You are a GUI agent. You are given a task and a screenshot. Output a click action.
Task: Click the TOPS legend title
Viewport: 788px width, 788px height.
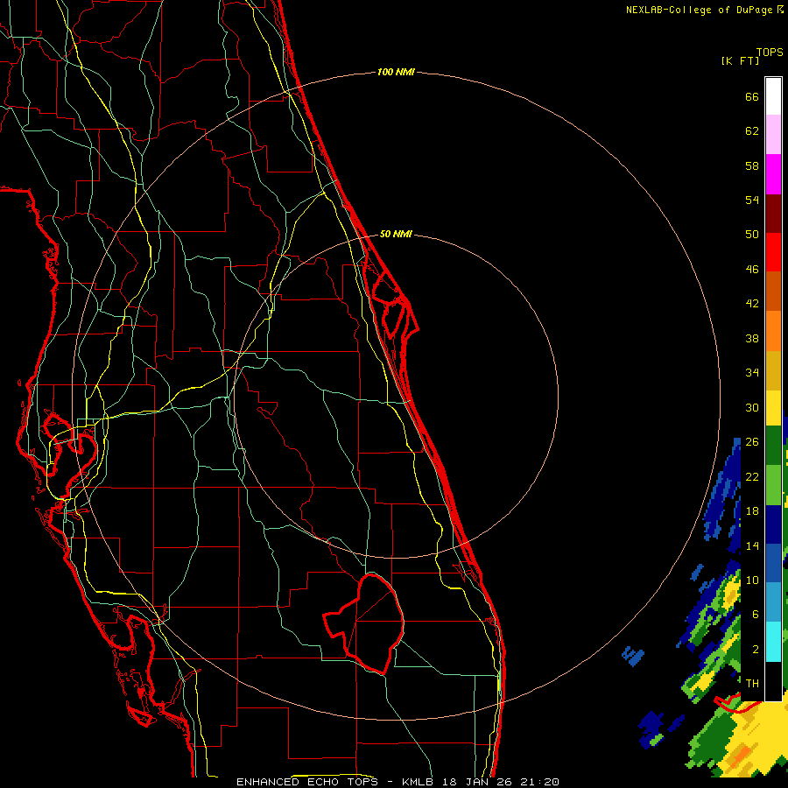(x=770, y=52)
